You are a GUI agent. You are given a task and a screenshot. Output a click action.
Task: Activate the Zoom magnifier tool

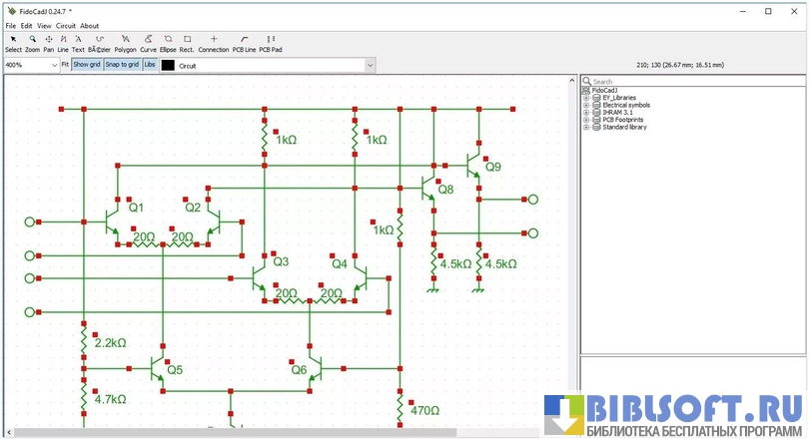[x=33, y=43]
